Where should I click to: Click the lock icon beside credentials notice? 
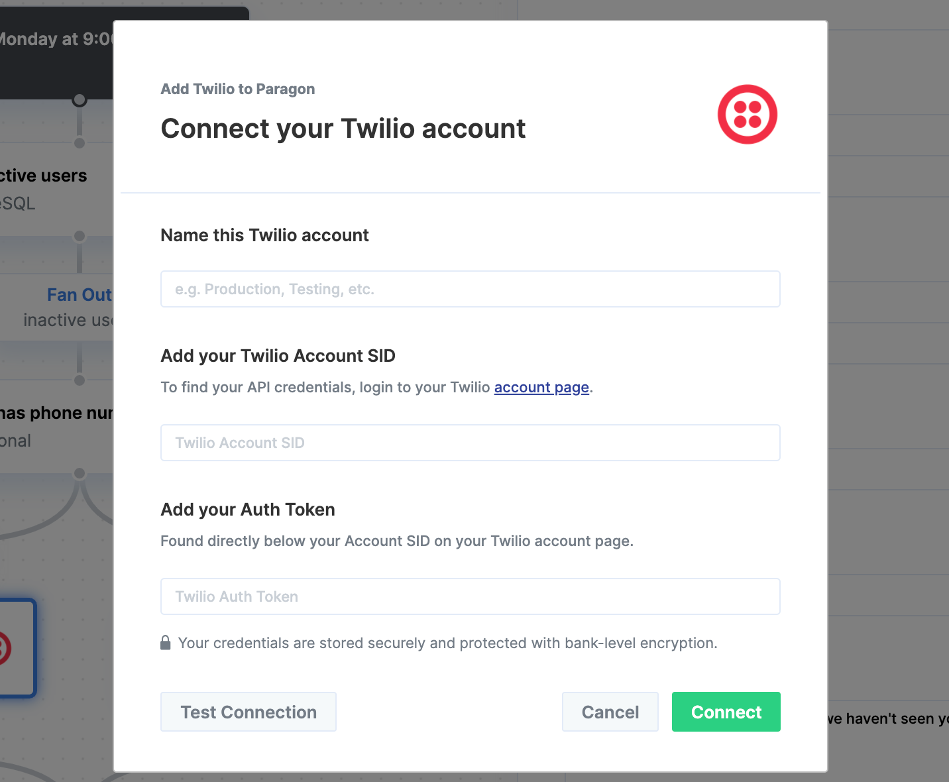click(166, 643)
